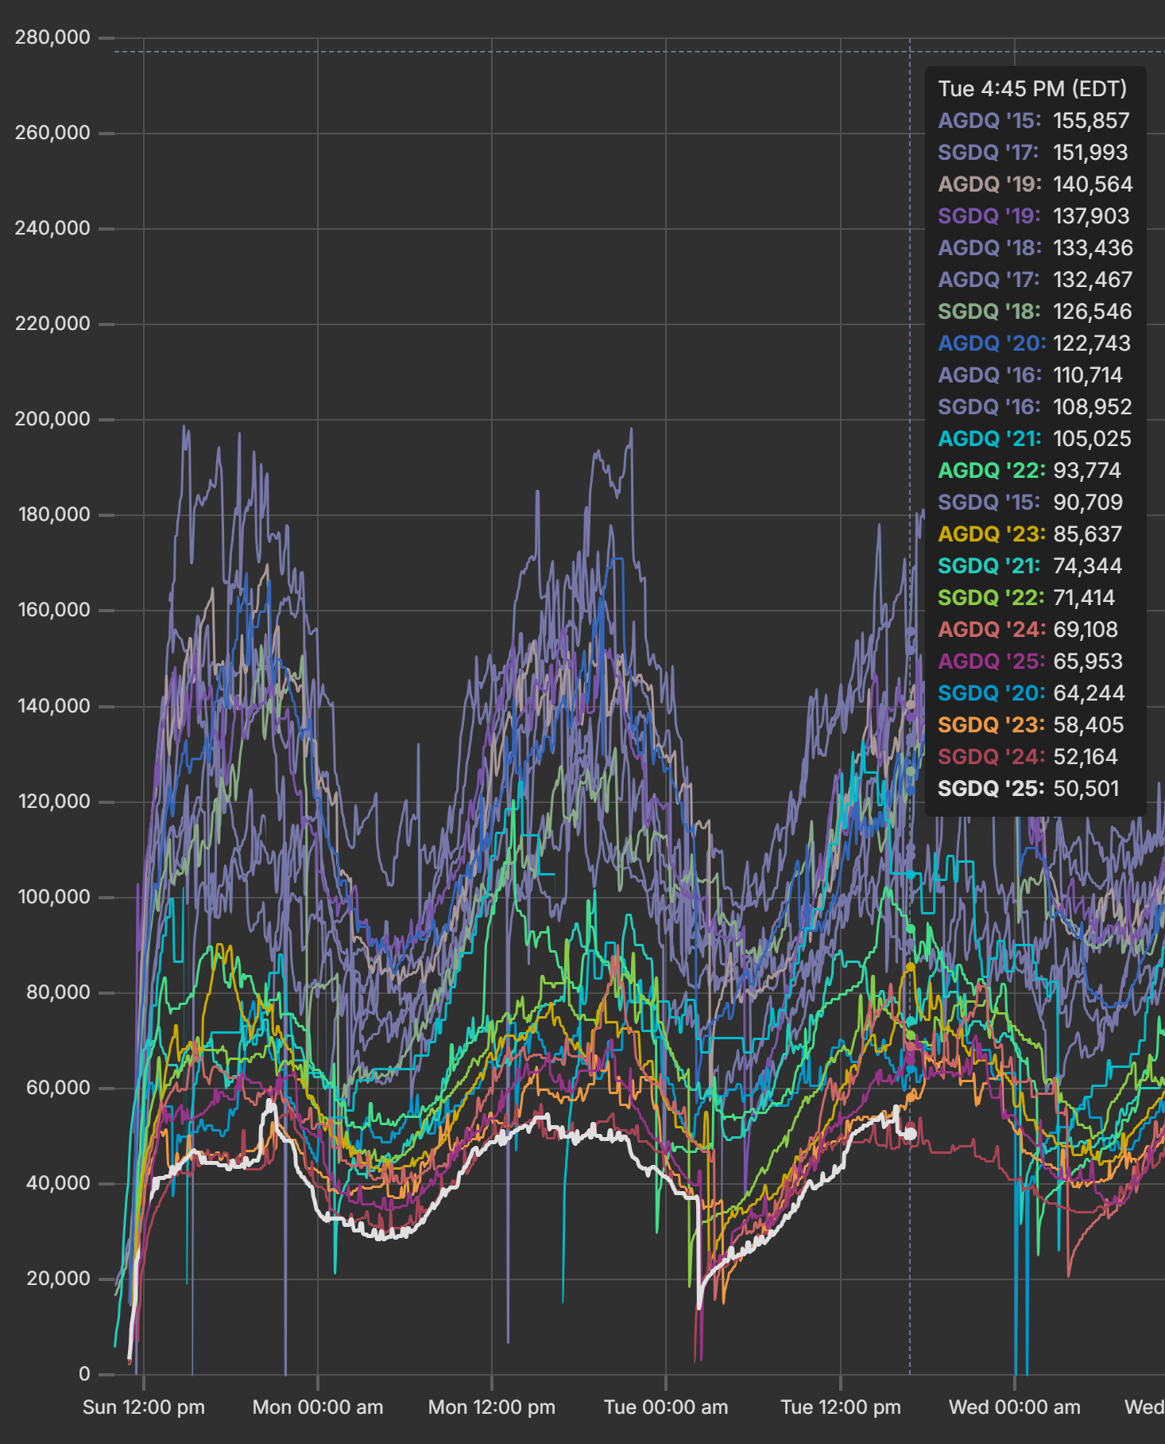Image resolution: width=1165 pixels, height=1444 pixels.
Task: Click the 'Sun 12:00 pm' x-axis label
Action: click(144, 1407)
